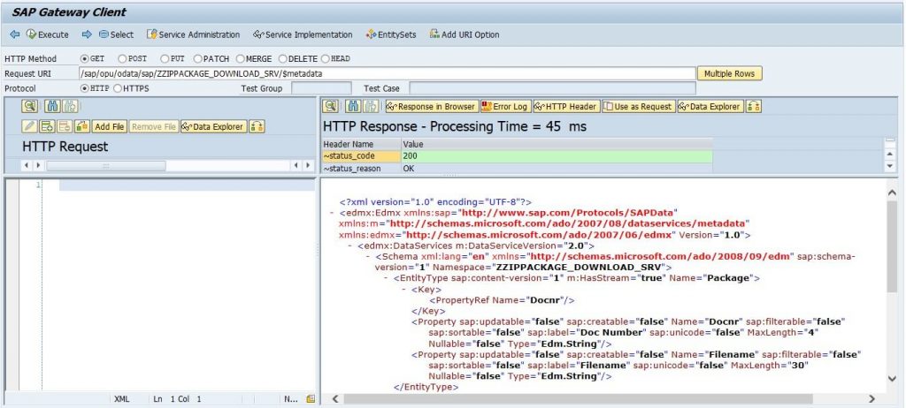906x408 pixels.
Task: Click the ~status_reason header cell
Action: [x=361, y=169]
